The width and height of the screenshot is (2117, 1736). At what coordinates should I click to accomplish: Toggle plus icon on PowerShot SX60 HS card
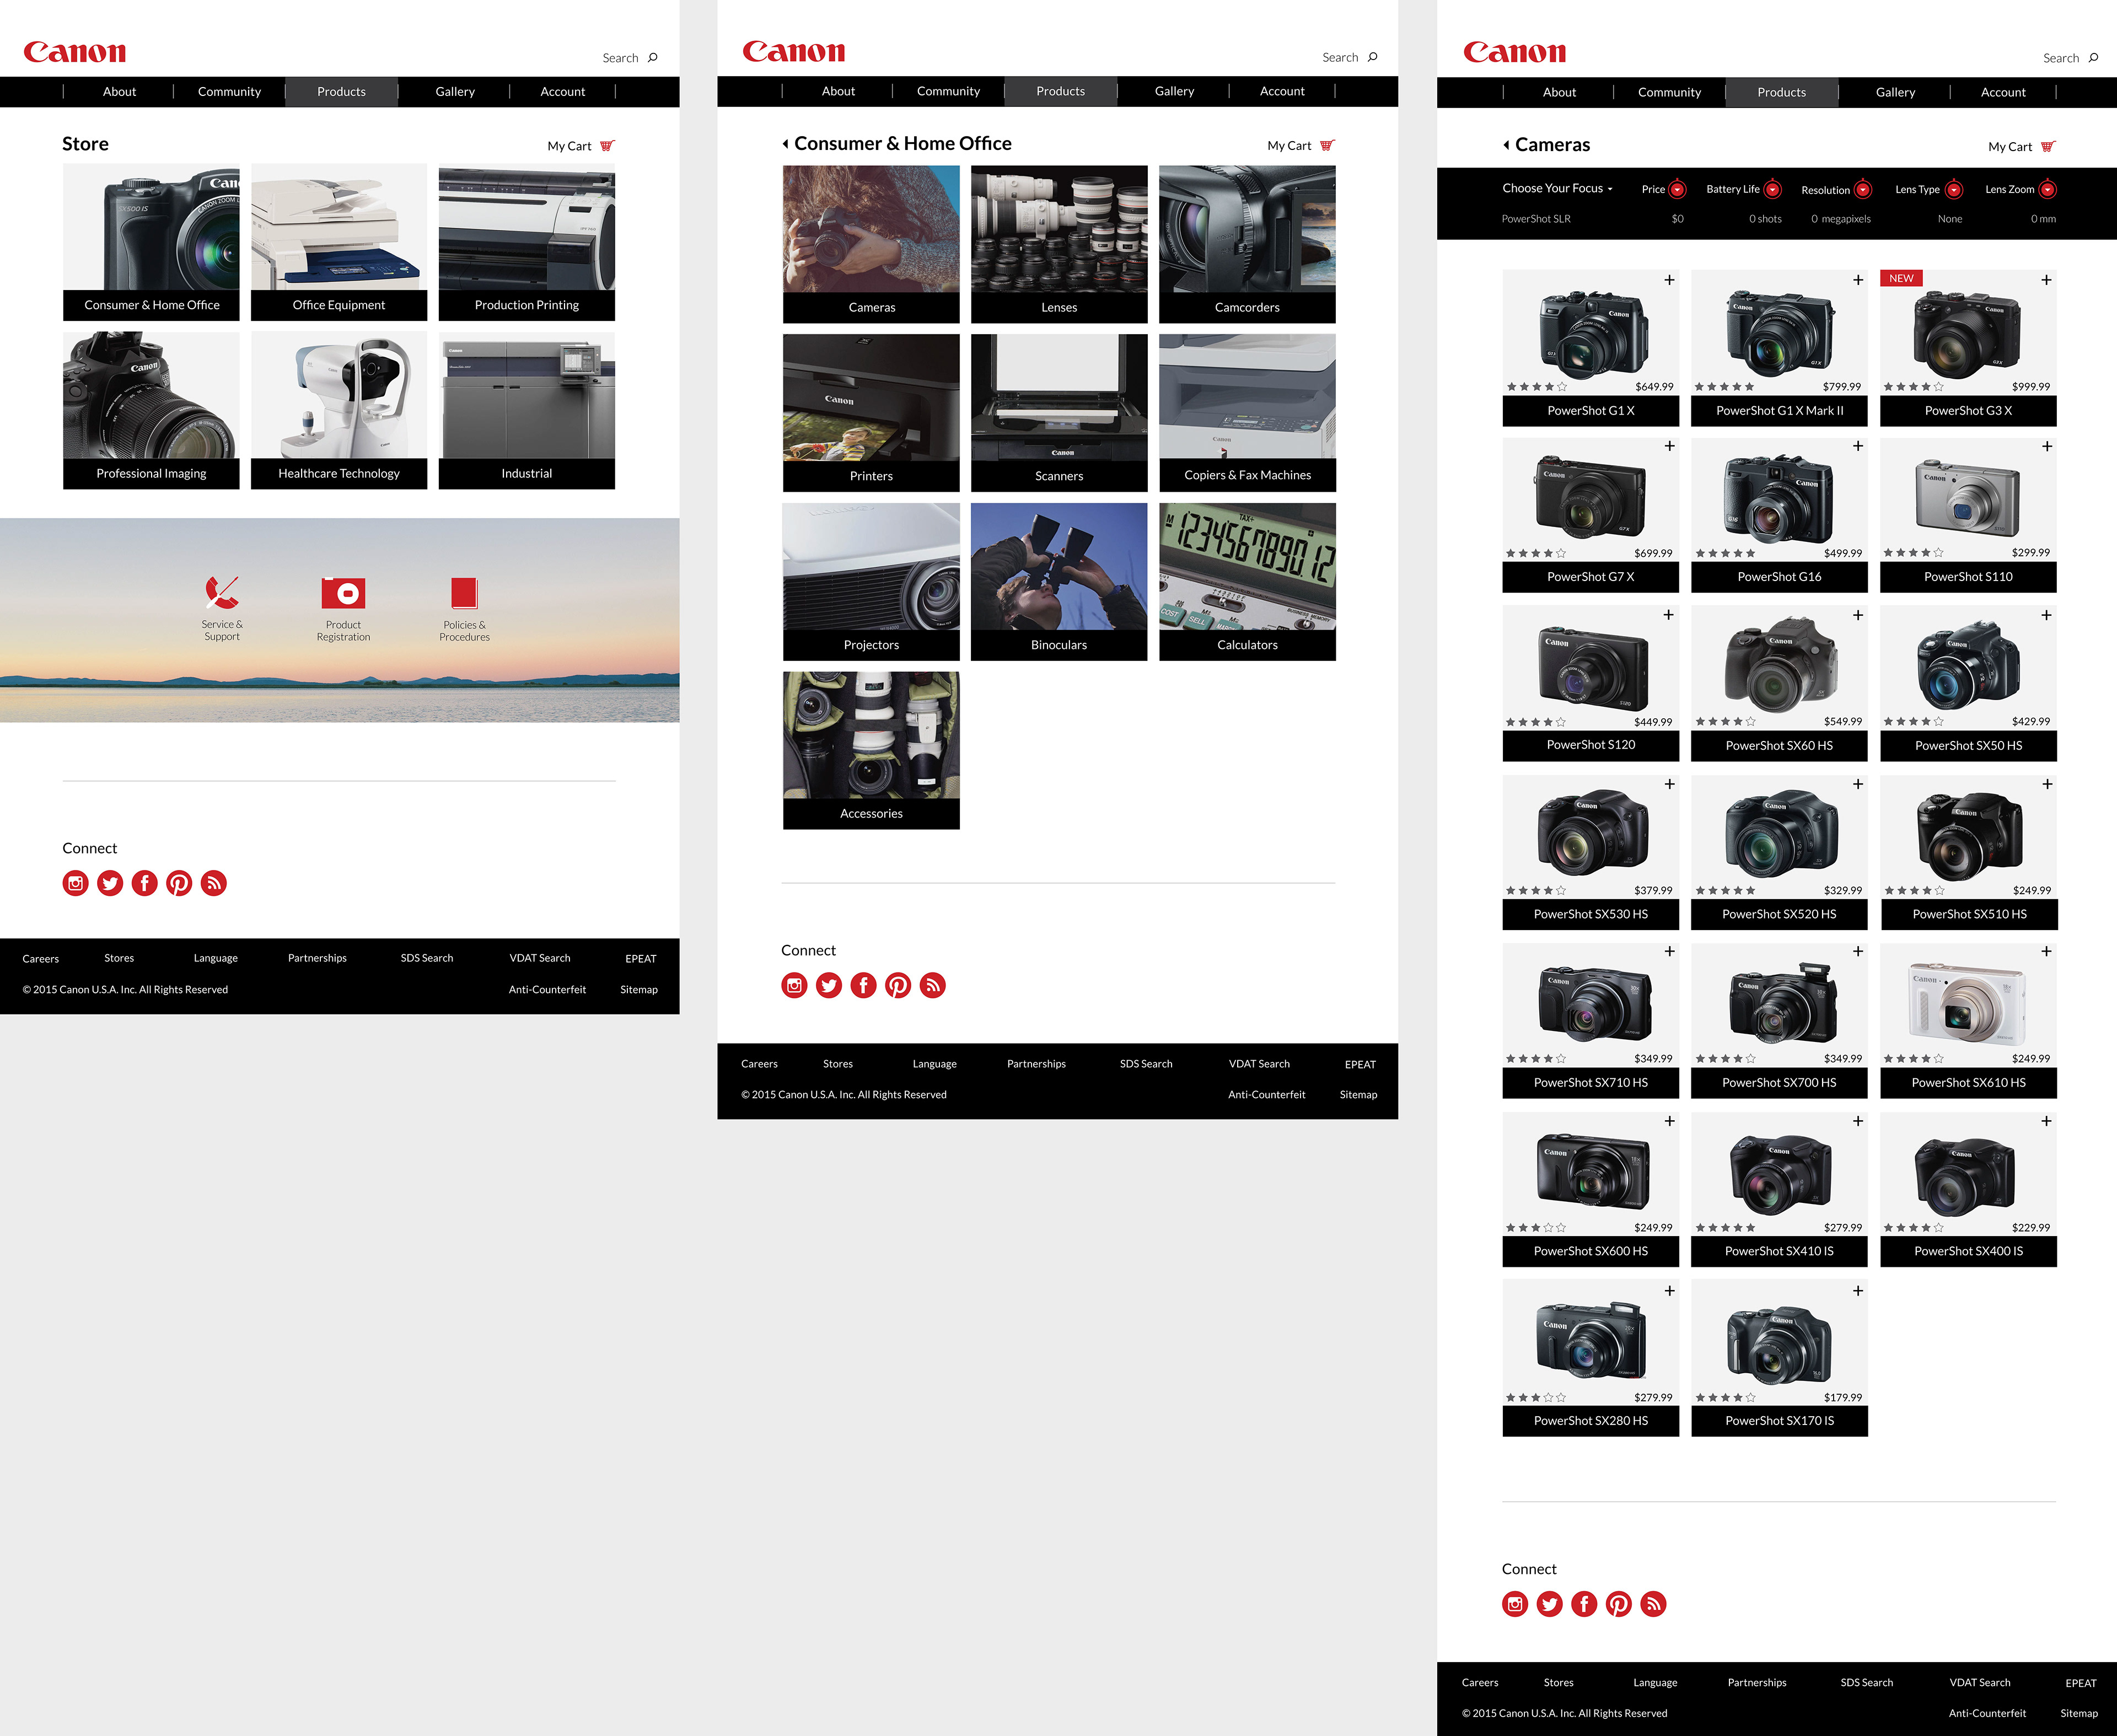[1858, 615]
